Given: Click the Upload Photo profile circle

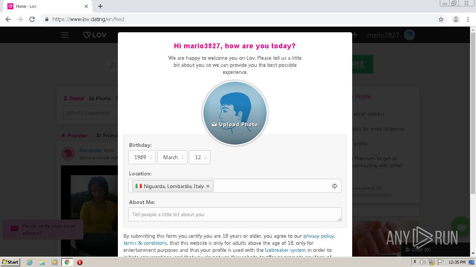Looking at the screenshot, I should (x=235, y=113).
